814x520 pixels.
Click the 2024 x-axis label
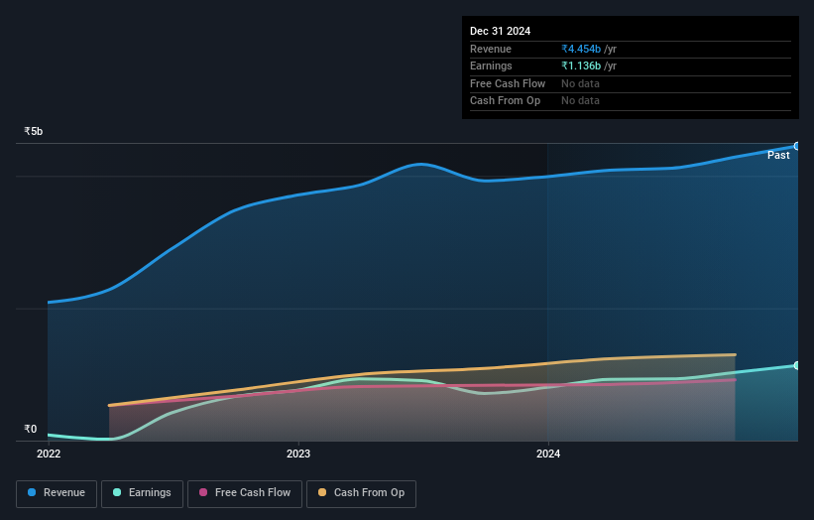pos(548,455)
